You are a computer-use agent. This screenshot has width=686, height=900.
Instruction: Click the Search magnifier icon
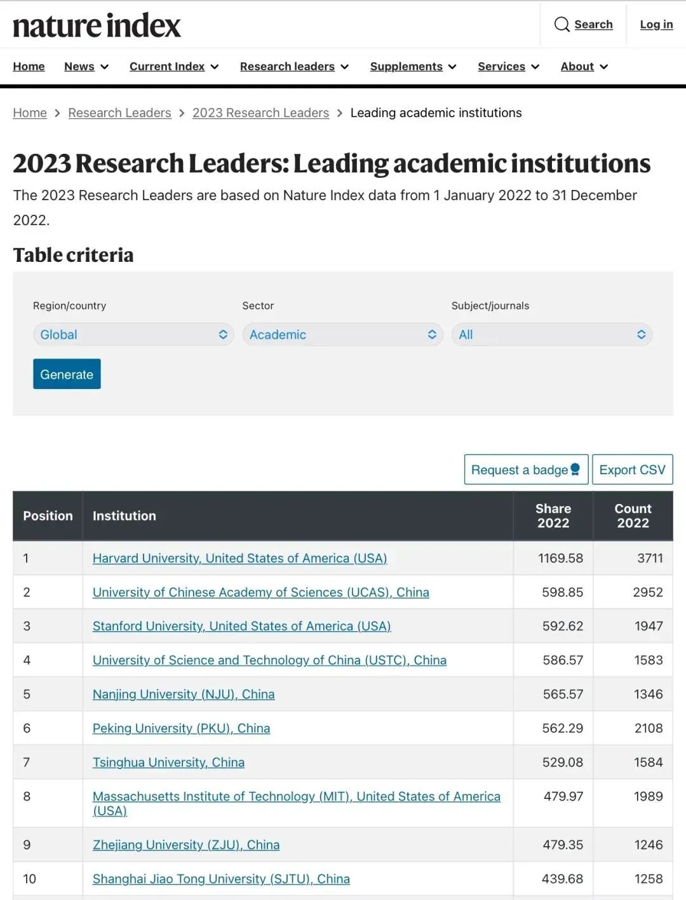[x=562, y=25]
